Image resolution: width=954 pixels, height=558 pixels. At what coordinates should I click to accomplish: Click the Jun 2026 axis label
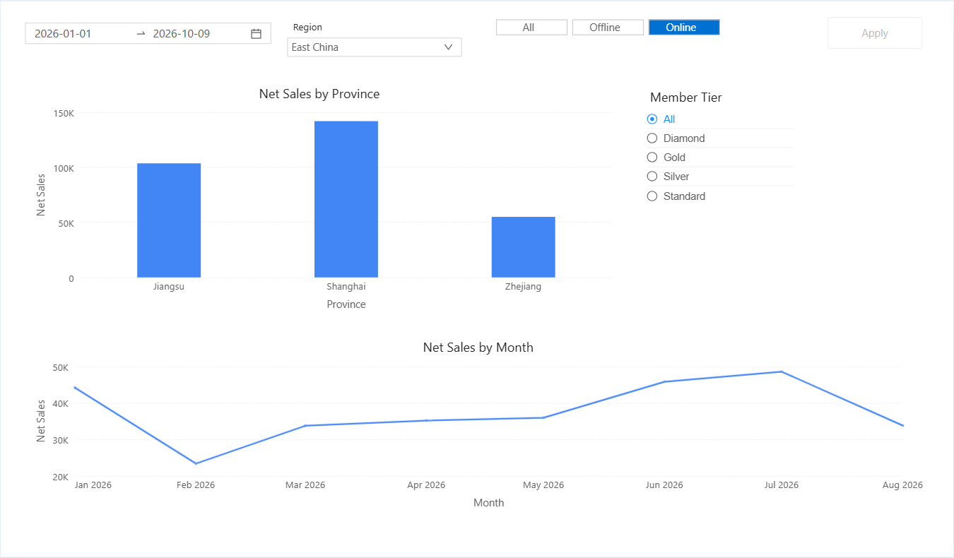click(x=664, y=485)
